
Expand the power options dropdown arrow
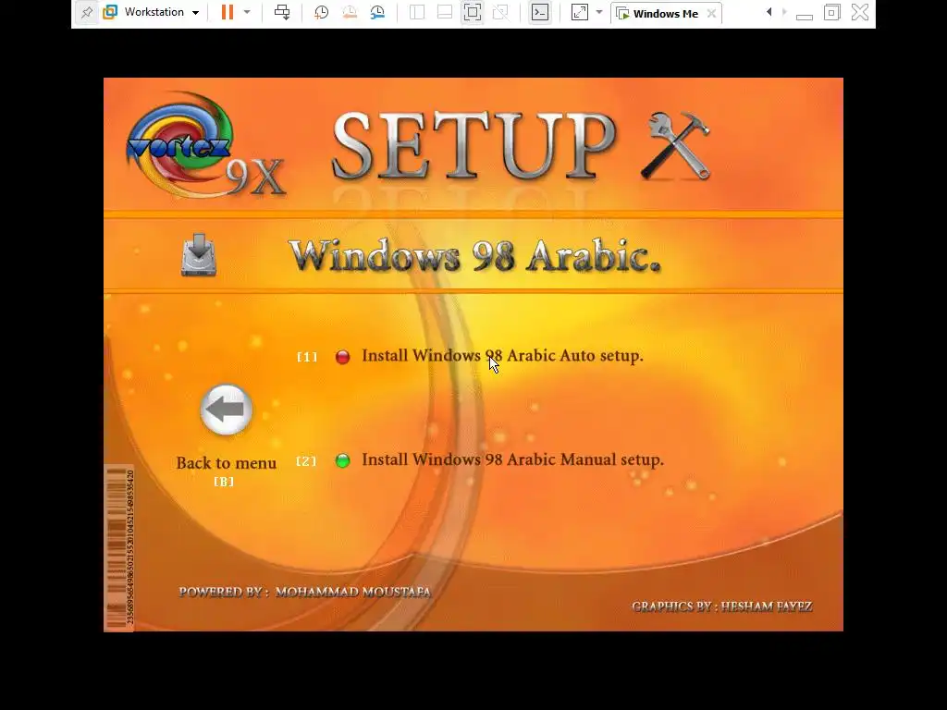[247, 12]
